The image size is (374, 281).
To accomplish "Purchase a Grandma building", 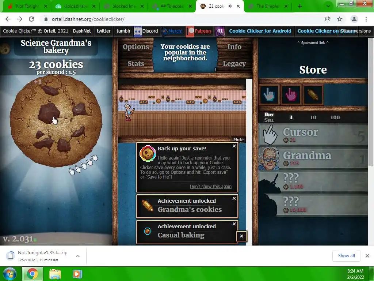I will [313, 158].
